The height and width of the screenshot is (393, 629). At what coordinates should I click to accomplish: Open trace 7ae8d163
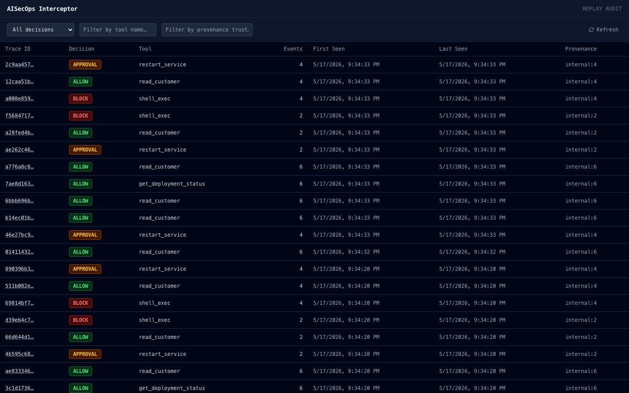19,184
